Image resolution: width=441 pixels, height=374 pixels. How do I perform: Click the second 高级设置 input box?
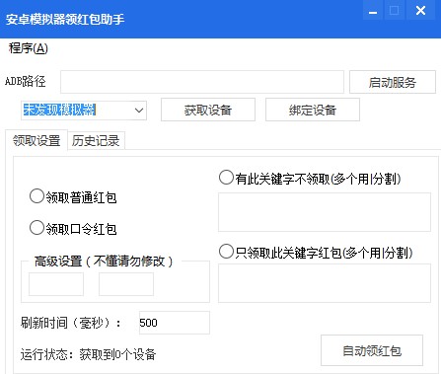126,284
